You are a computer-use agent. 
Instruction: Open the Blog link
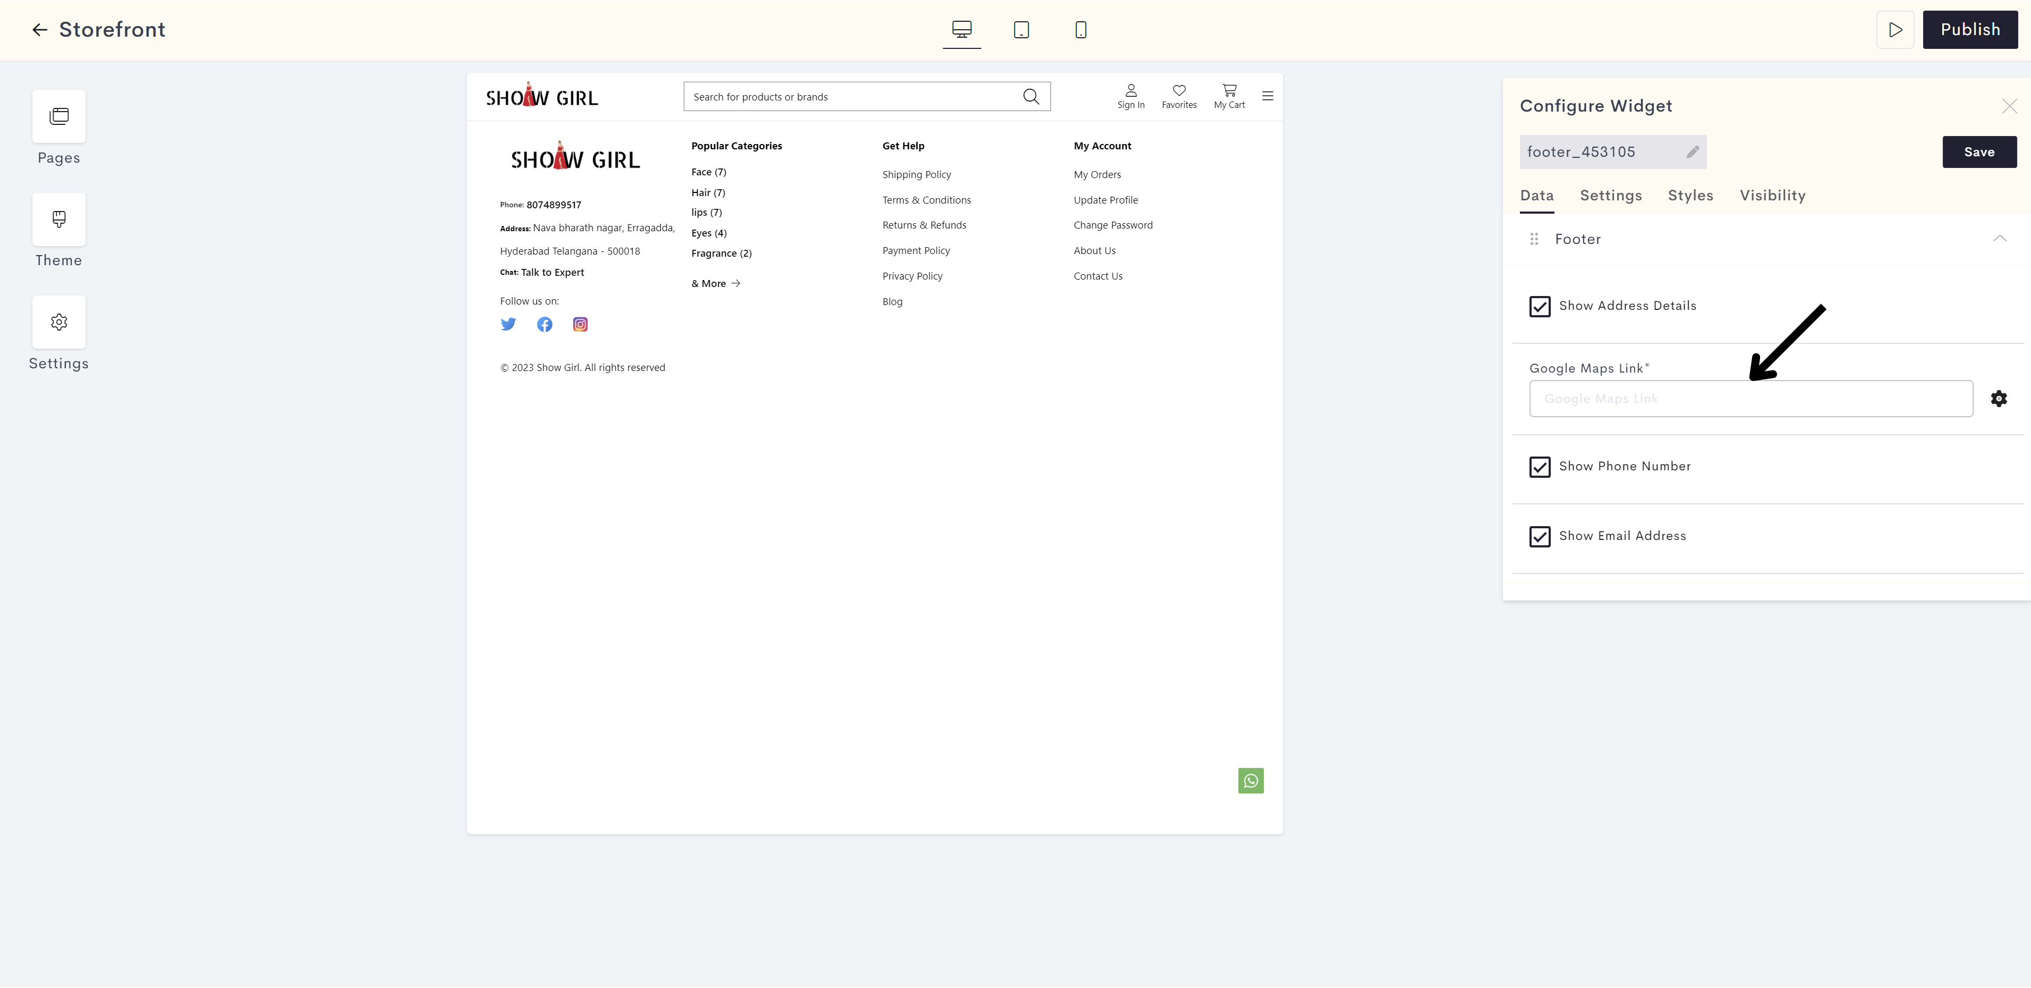tap(893, 302)
